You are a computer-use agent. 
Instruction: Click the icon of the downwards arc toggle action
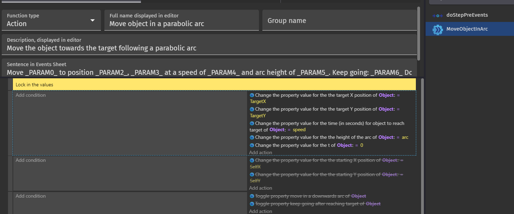252,196
